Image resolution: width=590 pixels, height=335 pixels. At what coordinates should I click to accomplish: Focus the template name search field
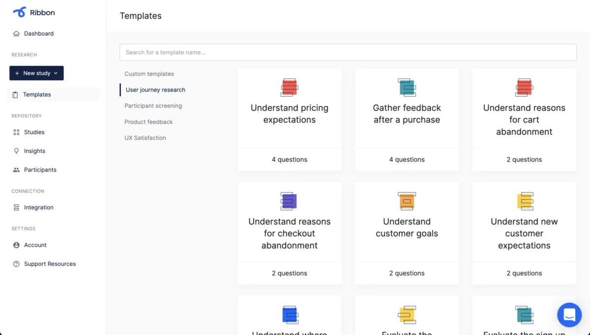(x=348, y=52)
